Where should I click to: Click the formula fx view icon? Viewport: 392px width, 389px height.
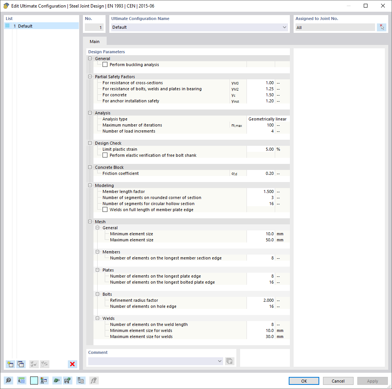click(x=94, y=380)
